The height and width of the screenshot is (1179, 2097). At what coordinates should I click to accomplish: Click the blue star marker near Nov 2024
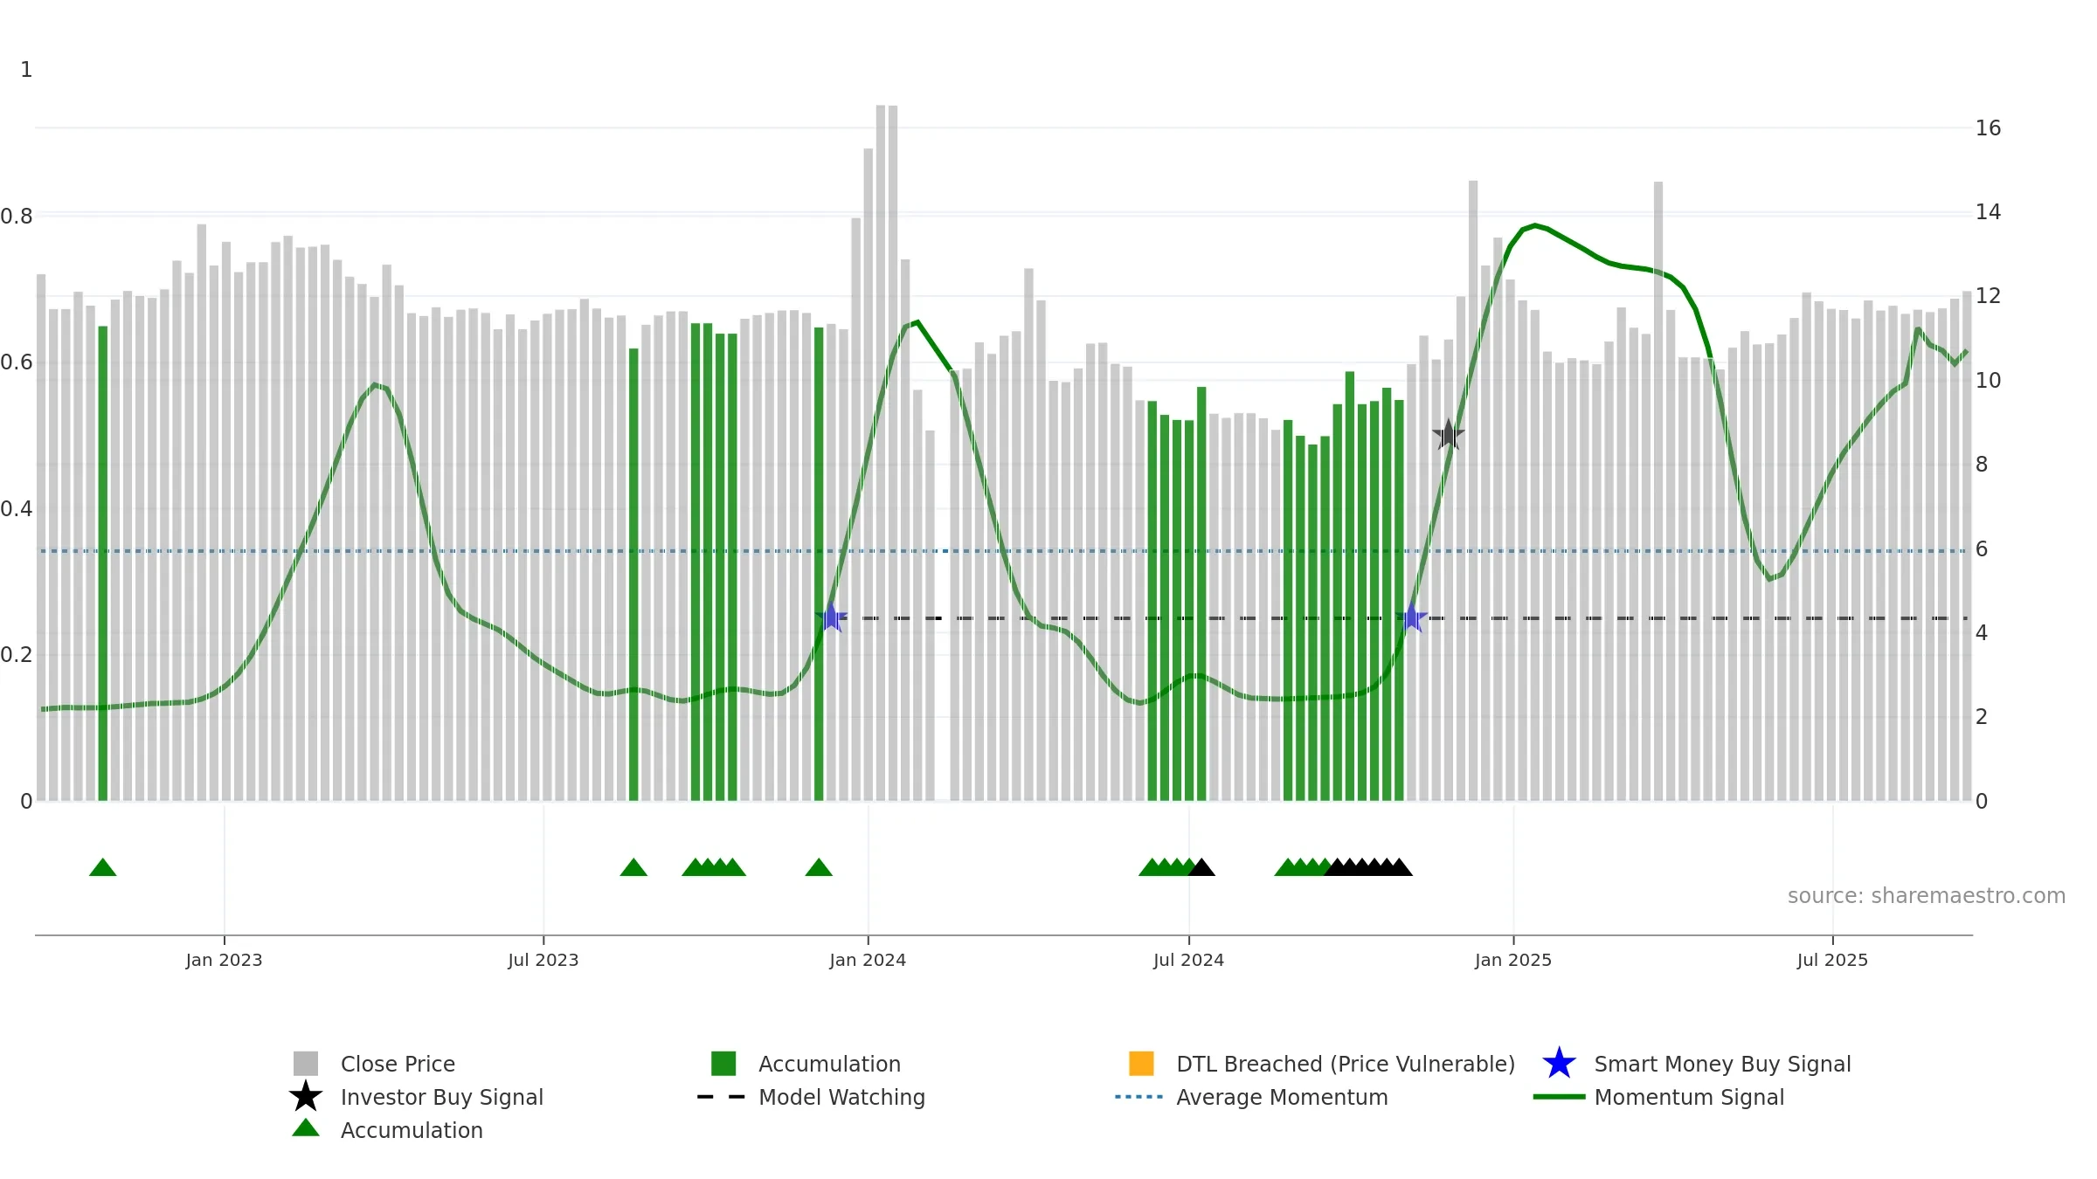click(x=1411, y=617)
